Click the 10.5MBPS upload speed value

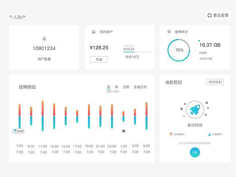[179, 134]
